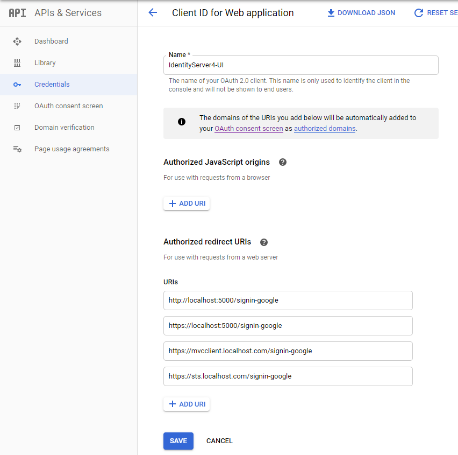This screenshot has width=458, height=455.
Task: Follow the authorized domains link
Action: point(325,129)
